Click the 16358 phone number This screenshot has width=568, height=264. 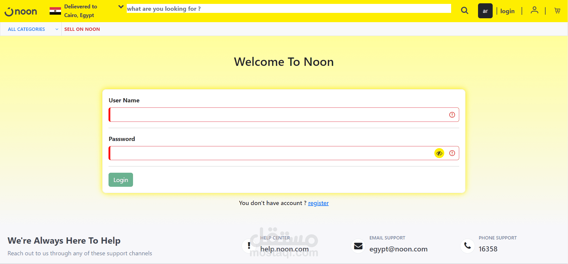coord(488,249)
